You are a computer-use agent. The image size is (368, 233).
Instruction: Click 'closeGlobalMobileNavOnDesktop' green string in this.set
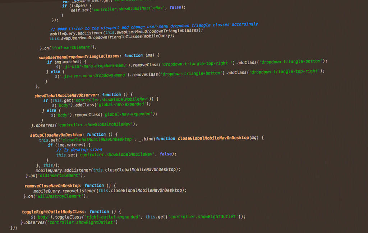97,140
